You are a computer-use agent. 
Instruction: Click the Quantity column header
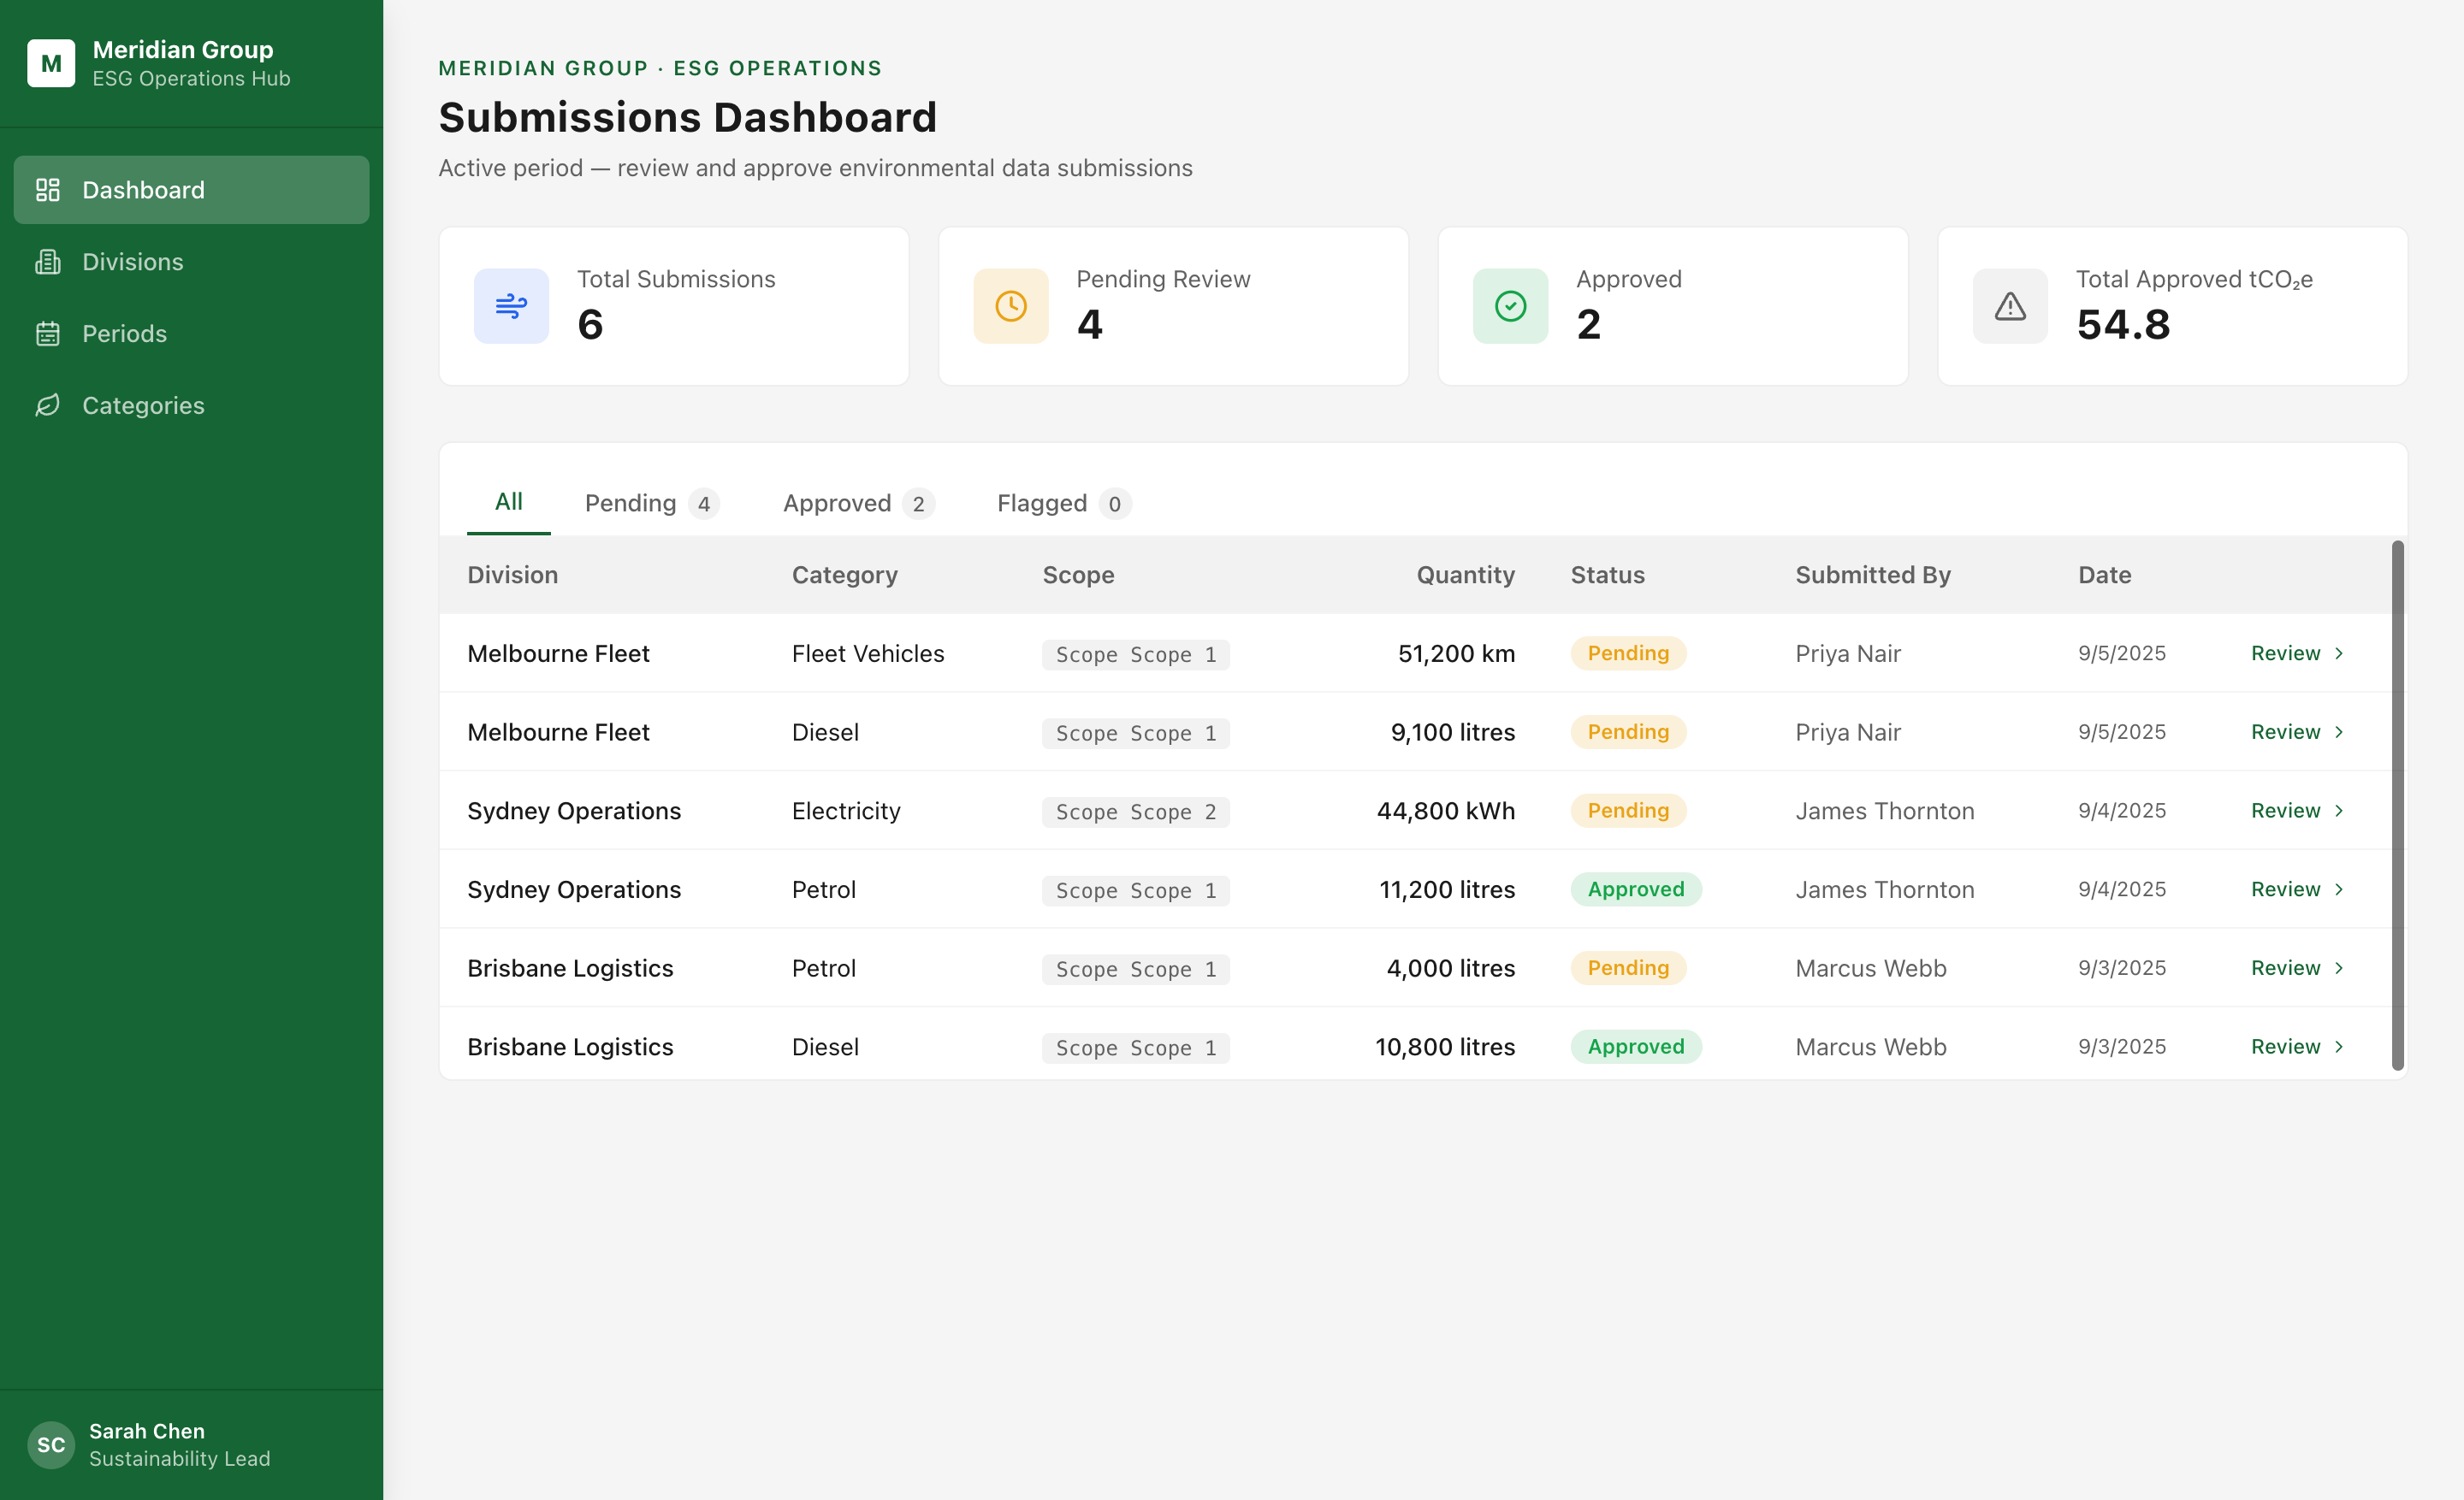(1465, 575)
